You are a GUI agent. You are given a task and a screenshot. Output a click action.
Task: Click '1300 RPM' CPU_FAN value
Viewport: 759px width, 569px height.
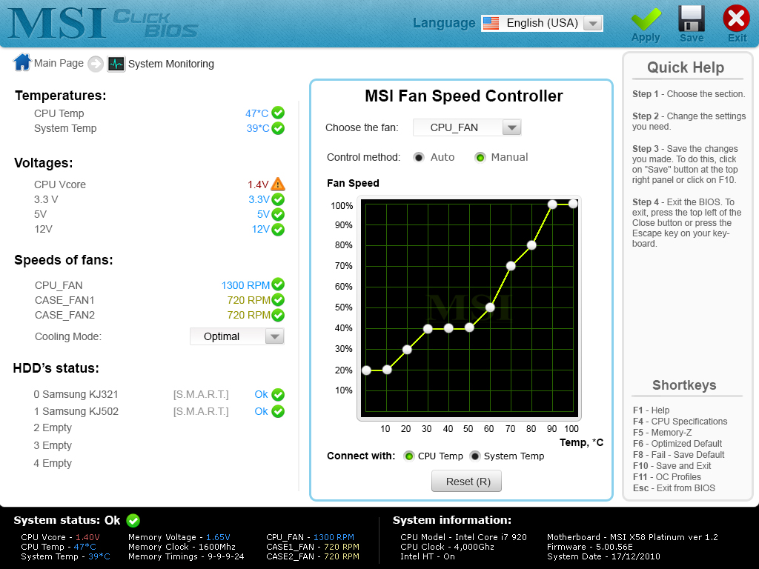click(x=245, y=285)
